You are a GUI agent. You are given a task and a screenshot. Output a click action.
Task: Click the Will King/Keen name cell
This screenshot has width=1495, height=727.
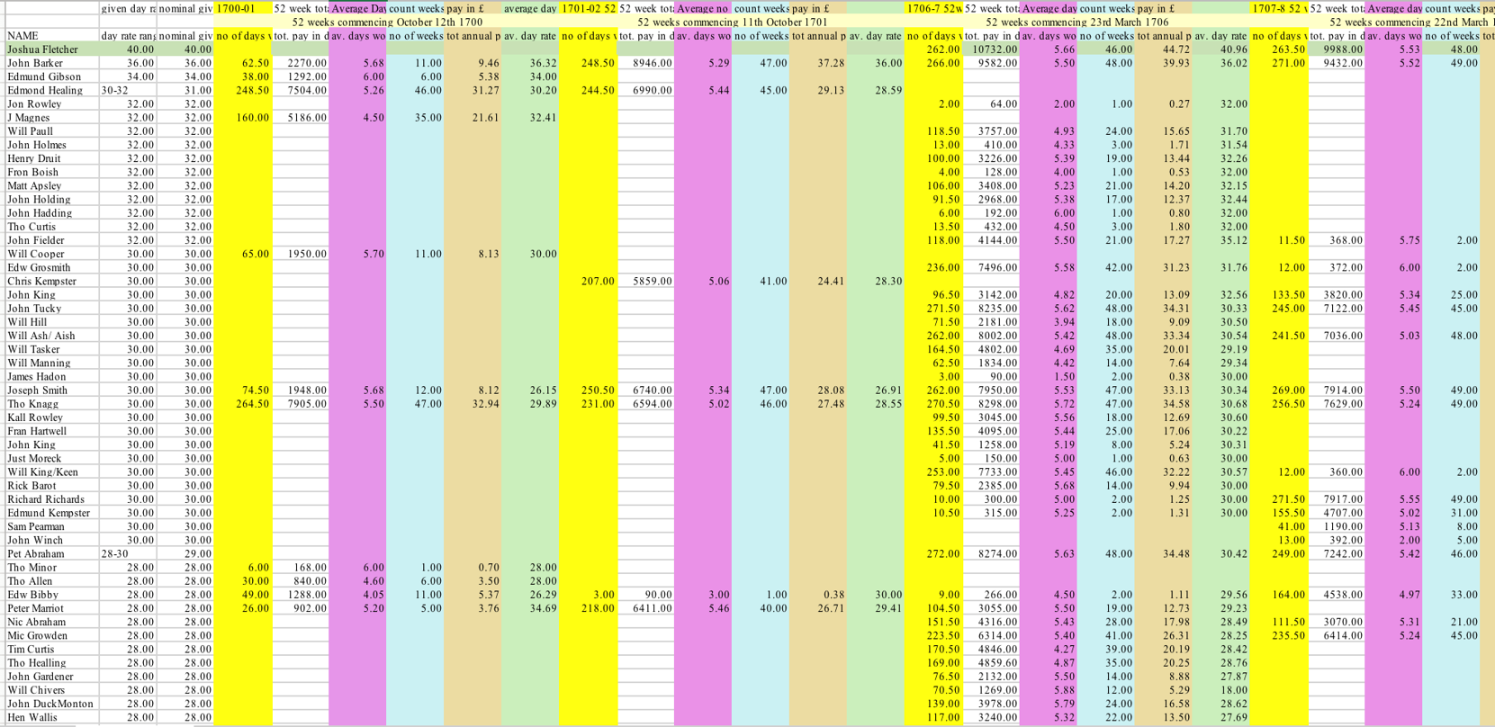point(43,472)
